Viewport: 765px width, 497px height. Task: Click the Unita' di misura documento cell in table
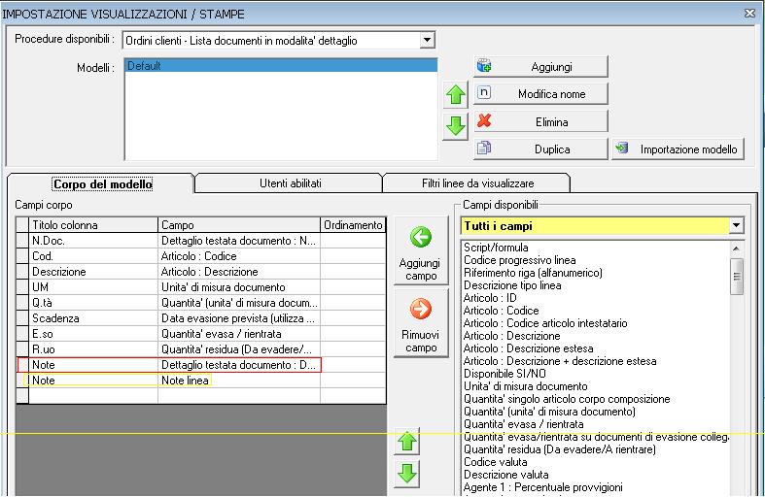coord(239,287)
